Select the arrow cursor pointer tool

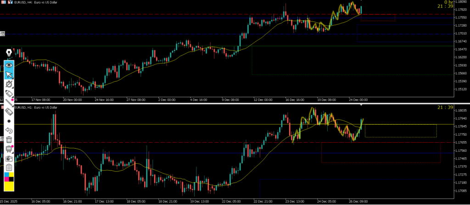[9, 75]
